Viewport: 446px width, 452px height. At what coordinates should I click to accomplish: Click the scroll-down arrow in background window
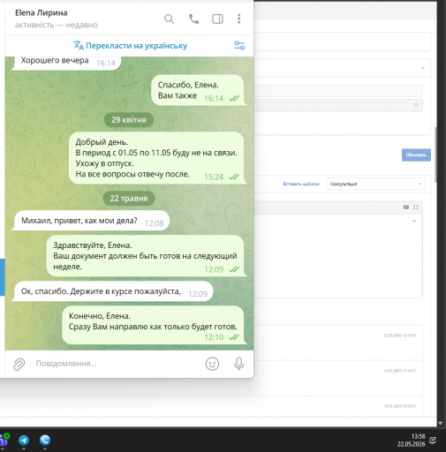[x=441, y=423]
